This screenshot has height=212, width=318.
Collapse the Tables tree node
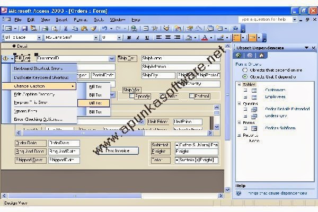pyautogui.click(x=239, y=84)
